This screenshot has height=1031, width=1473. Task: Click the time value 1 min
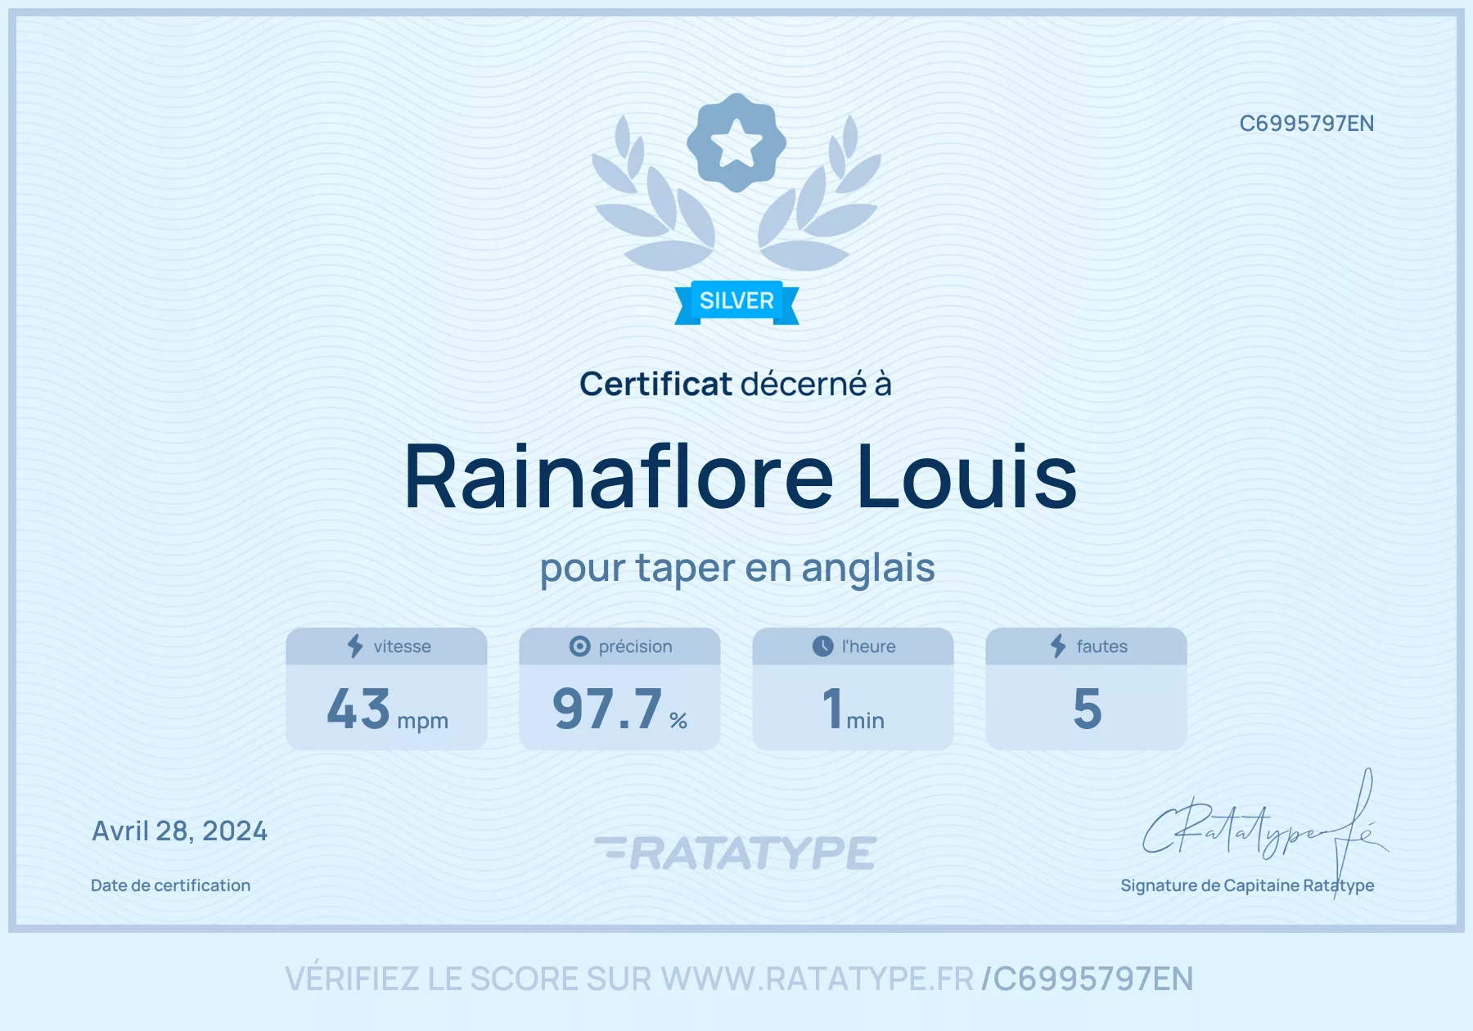[x=853, y=709]
